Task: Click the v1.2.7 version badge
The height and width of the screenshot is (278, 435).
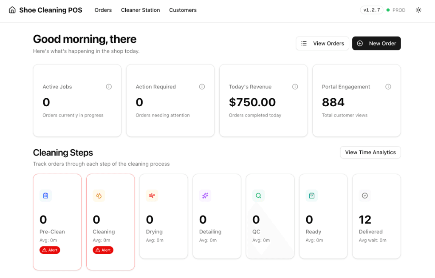Action: click(371, 10)
